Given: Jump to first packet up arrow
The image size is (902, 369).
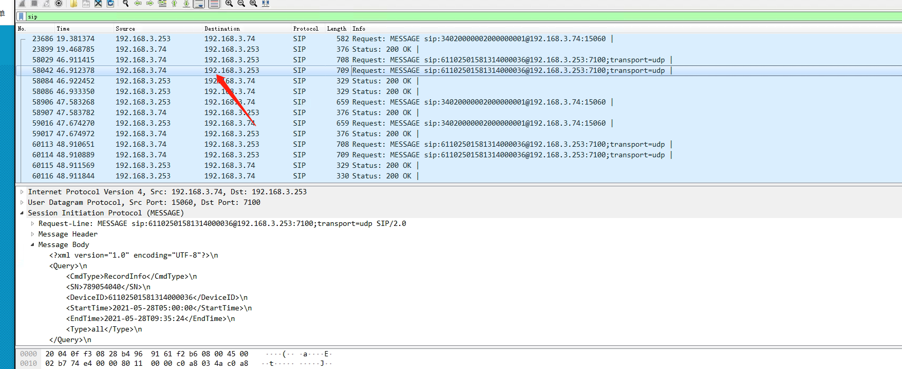Looking at the screenshot, I should coord(174,3).
